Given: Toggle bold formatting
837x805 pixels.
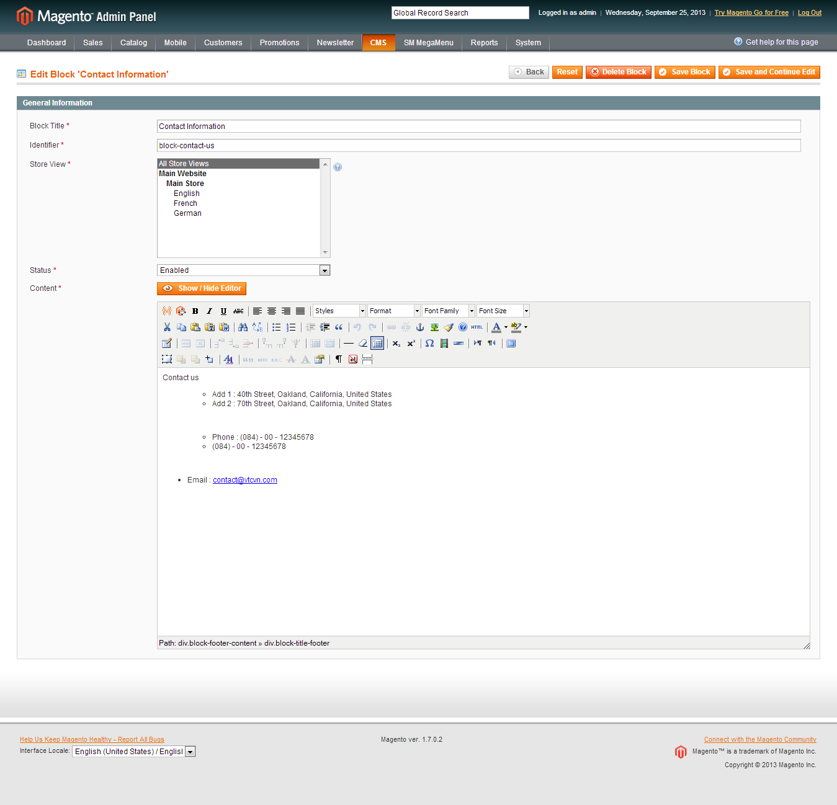Looking at the screenshot, I should (x=195, y=311).
